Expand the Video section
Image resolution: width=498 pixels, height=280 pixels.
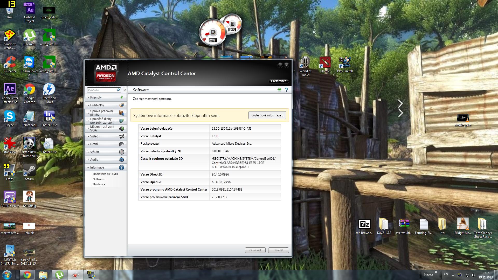coord(106,136)
